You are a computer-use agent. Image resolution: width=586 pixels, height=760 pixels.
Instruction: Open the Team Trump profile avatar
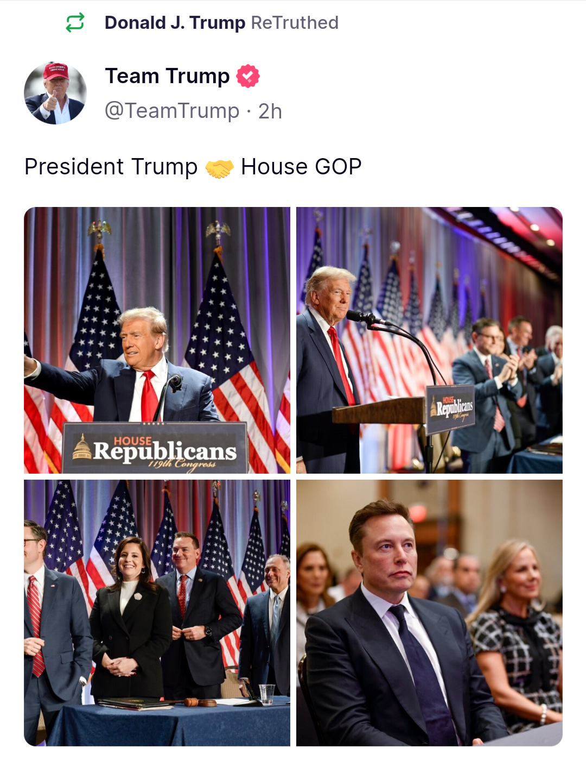click(x=55, y=93)
